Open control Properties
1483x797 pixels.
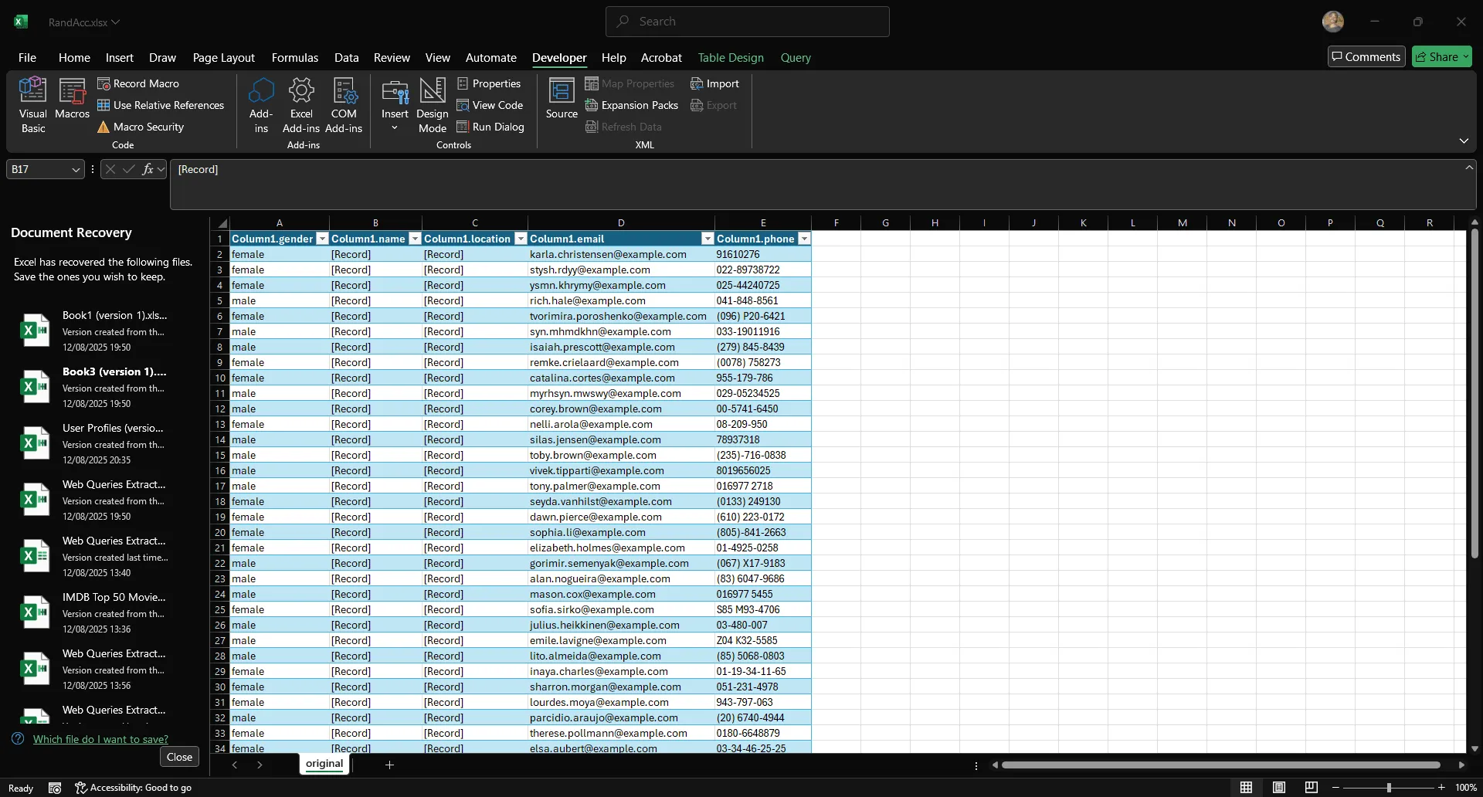coord(489,83)
